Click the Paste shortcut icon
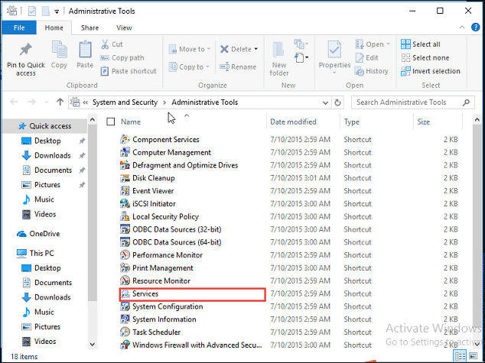 click(105, 71)
